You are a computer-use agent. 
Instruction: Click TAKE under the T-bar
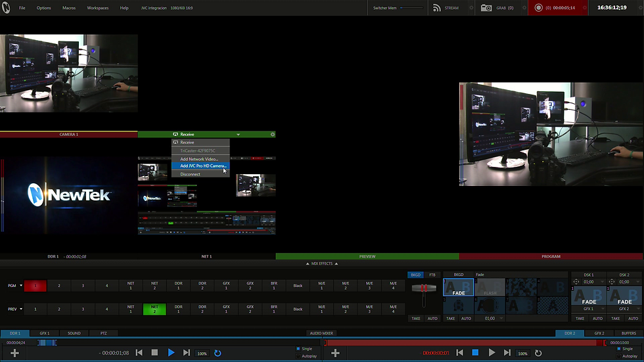tap(415, 319)
